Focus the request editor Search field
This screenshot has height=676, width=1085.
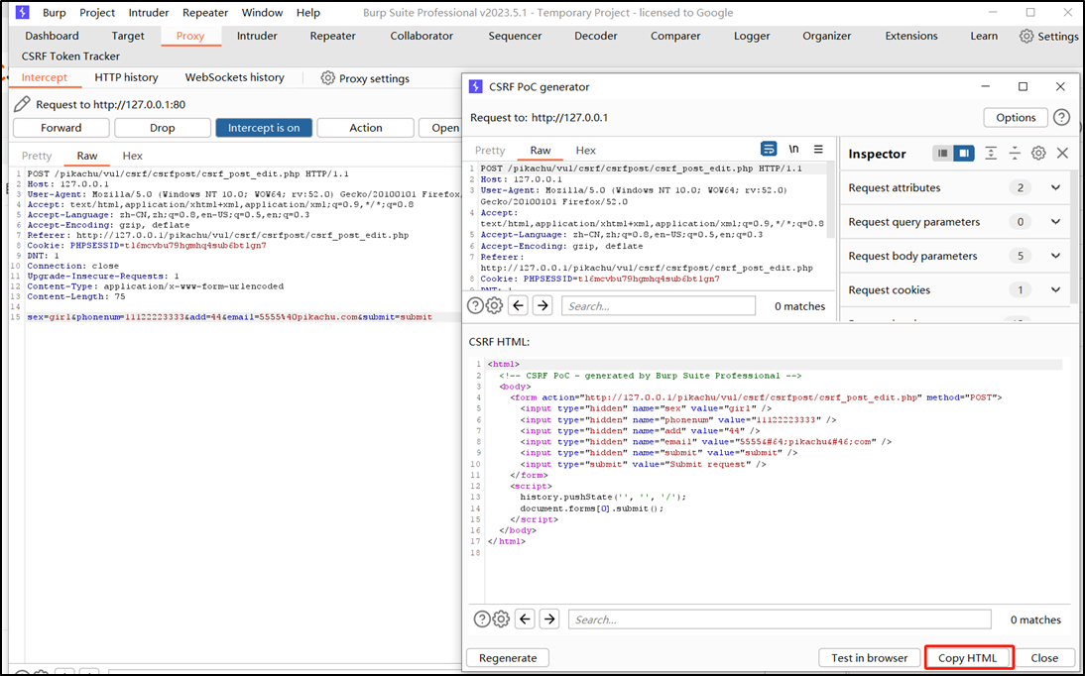tap(659, 306)
